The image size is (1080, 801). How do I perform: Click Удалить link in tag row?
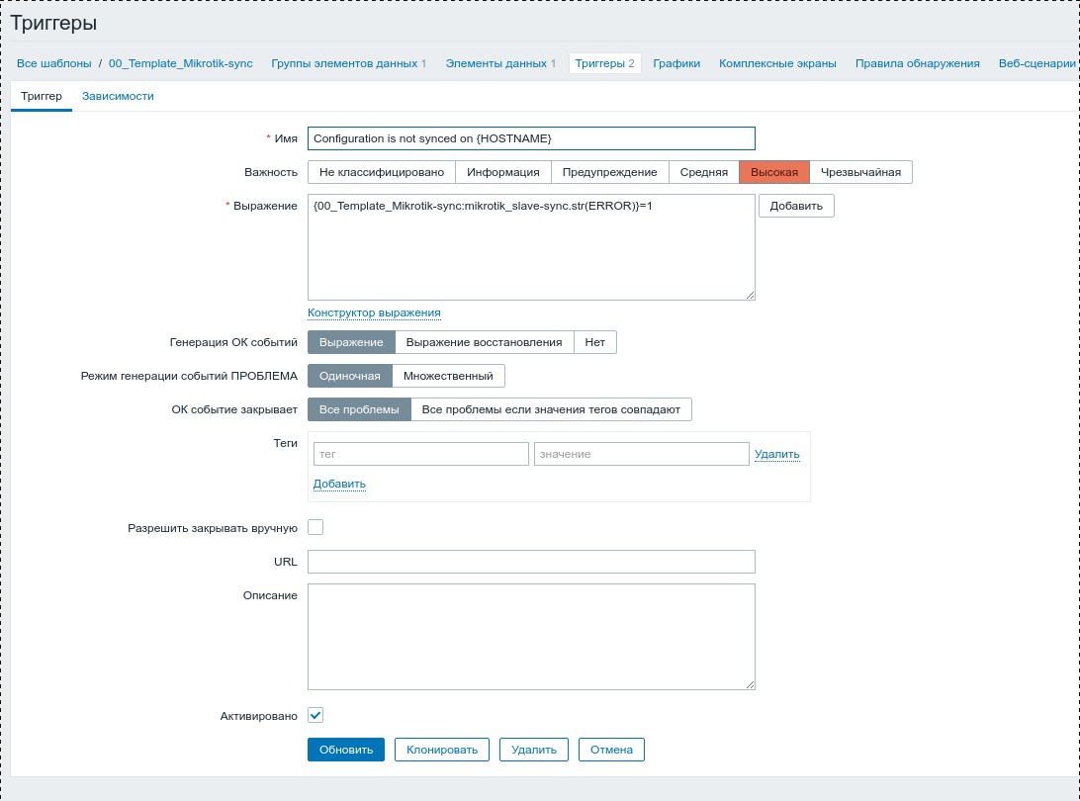click(x=777, y=454)
